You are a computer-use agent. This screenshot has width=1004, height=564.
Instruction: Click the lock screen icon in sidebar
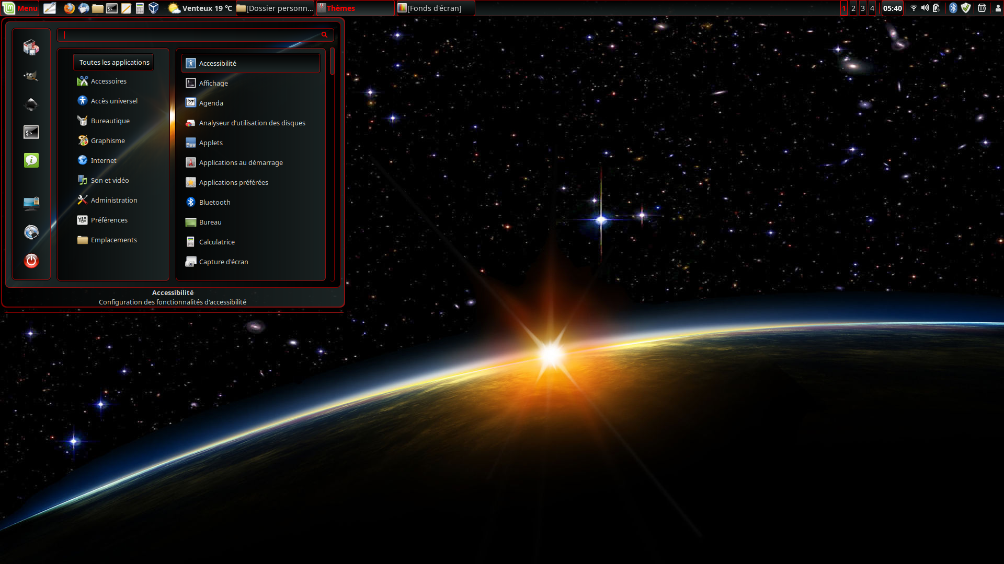tap(31, 203)
